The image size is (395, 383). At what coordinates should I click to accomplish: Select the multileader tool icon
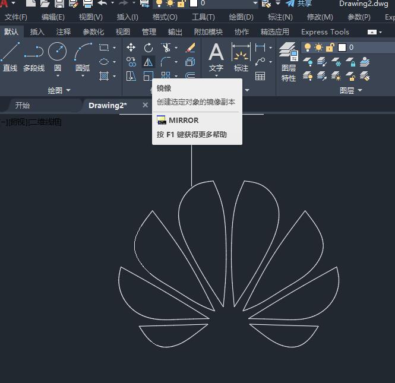(260, 62)
